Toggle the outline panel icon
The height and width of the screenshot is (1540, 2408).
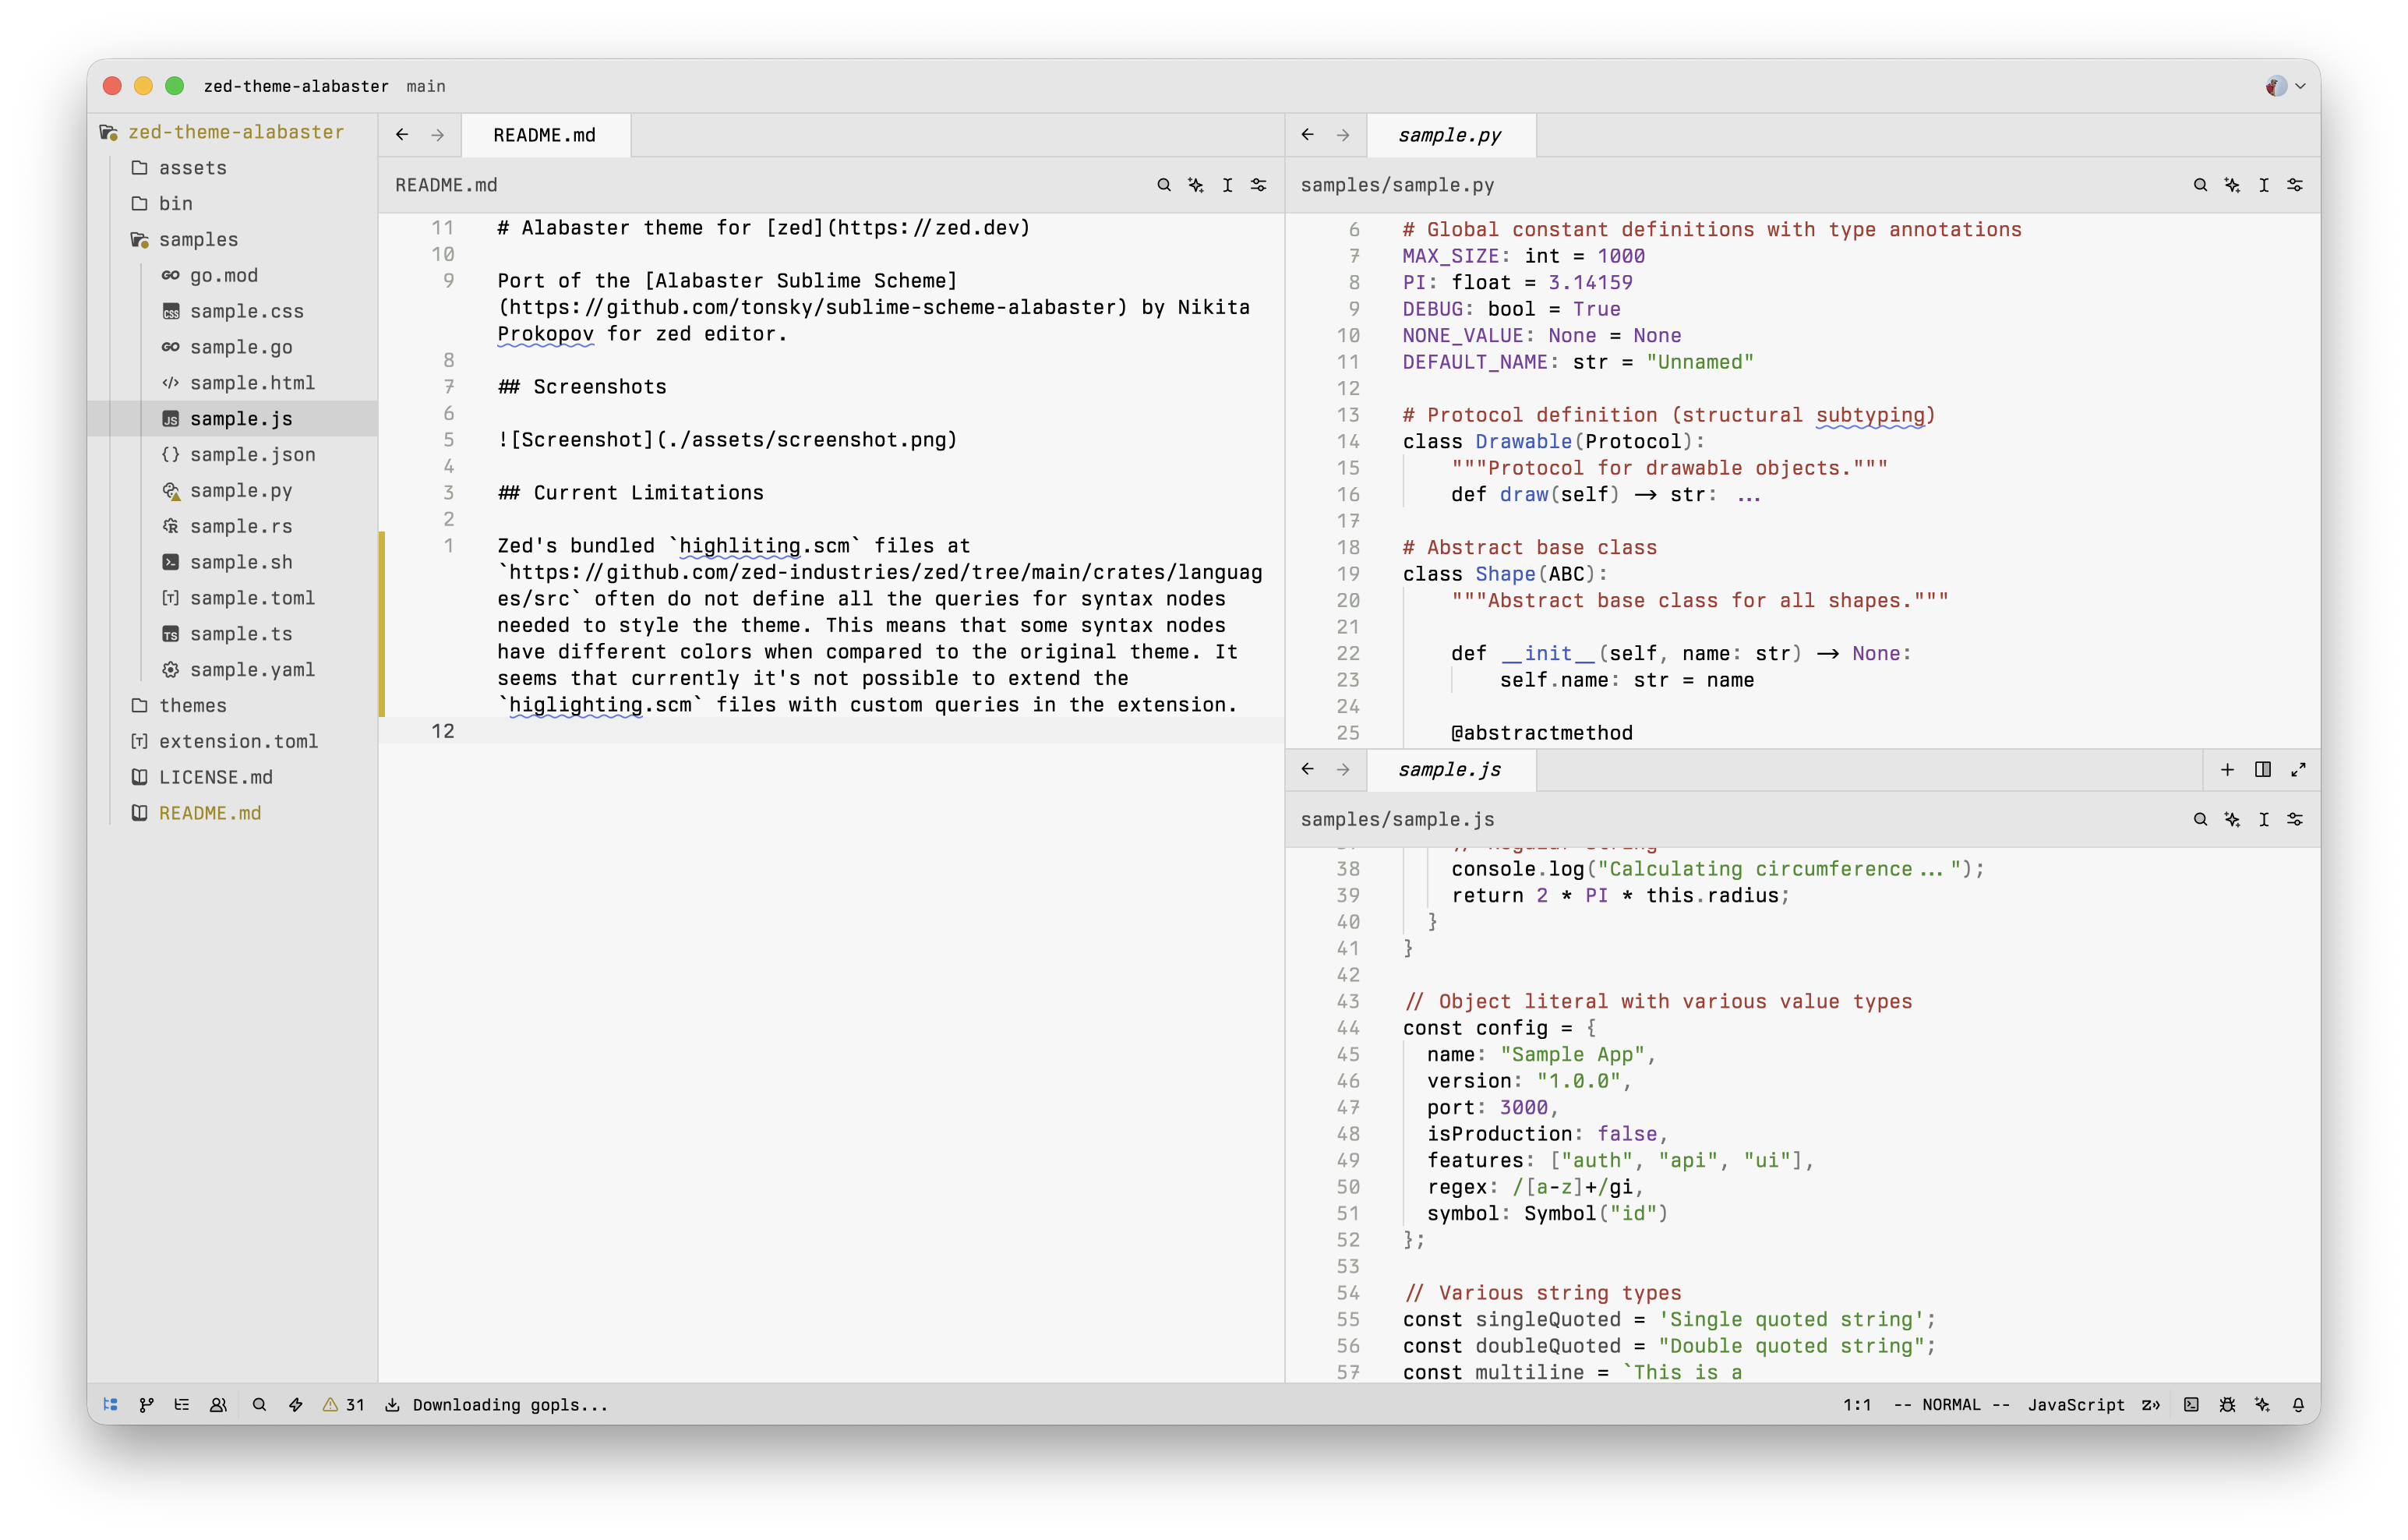coord(182,1404)
